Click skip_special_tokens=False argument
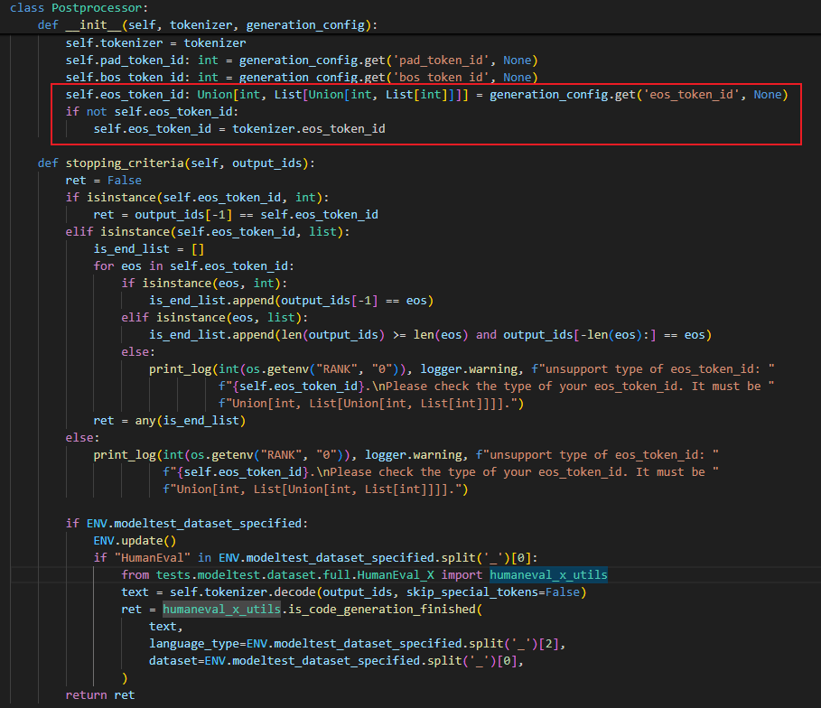Image resolution: width=821 pixels, height=708 pixels. pos(493,592)
